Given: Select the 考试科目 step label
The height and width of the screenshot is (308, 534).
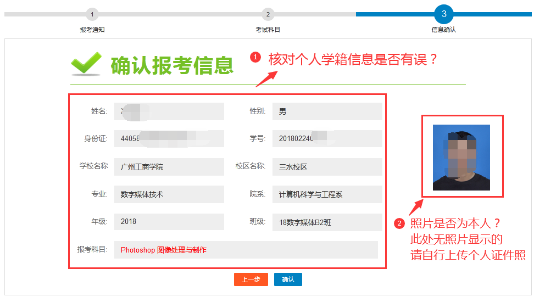Looking at the screenshot, I should coord(268,30).
